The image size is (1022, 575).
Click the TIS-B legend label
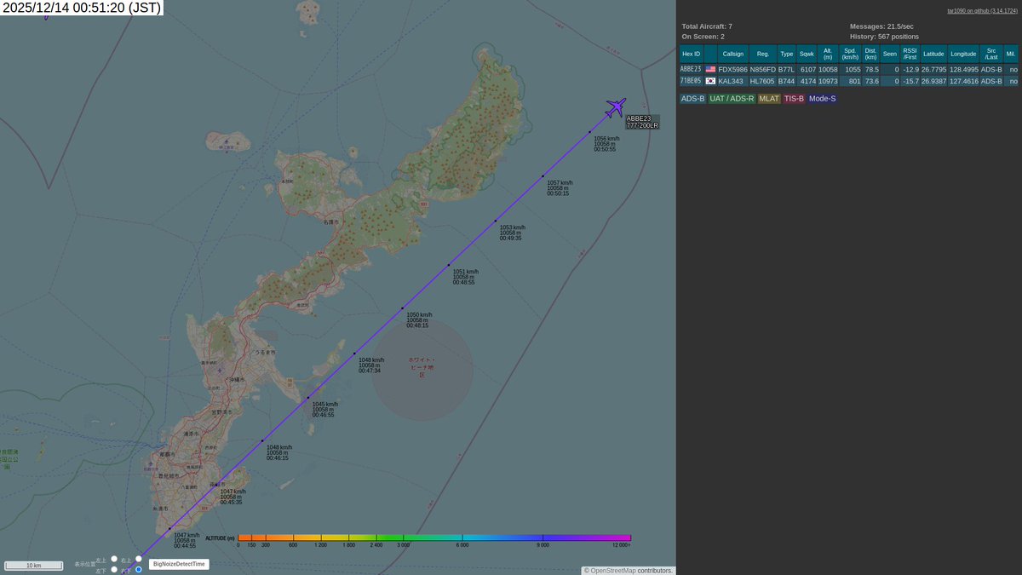click(x=794, y=99)
